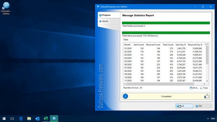Maximize the OutlookFreeware Utilities window
This screenshot has height=122, width=217.
point(203,7)
